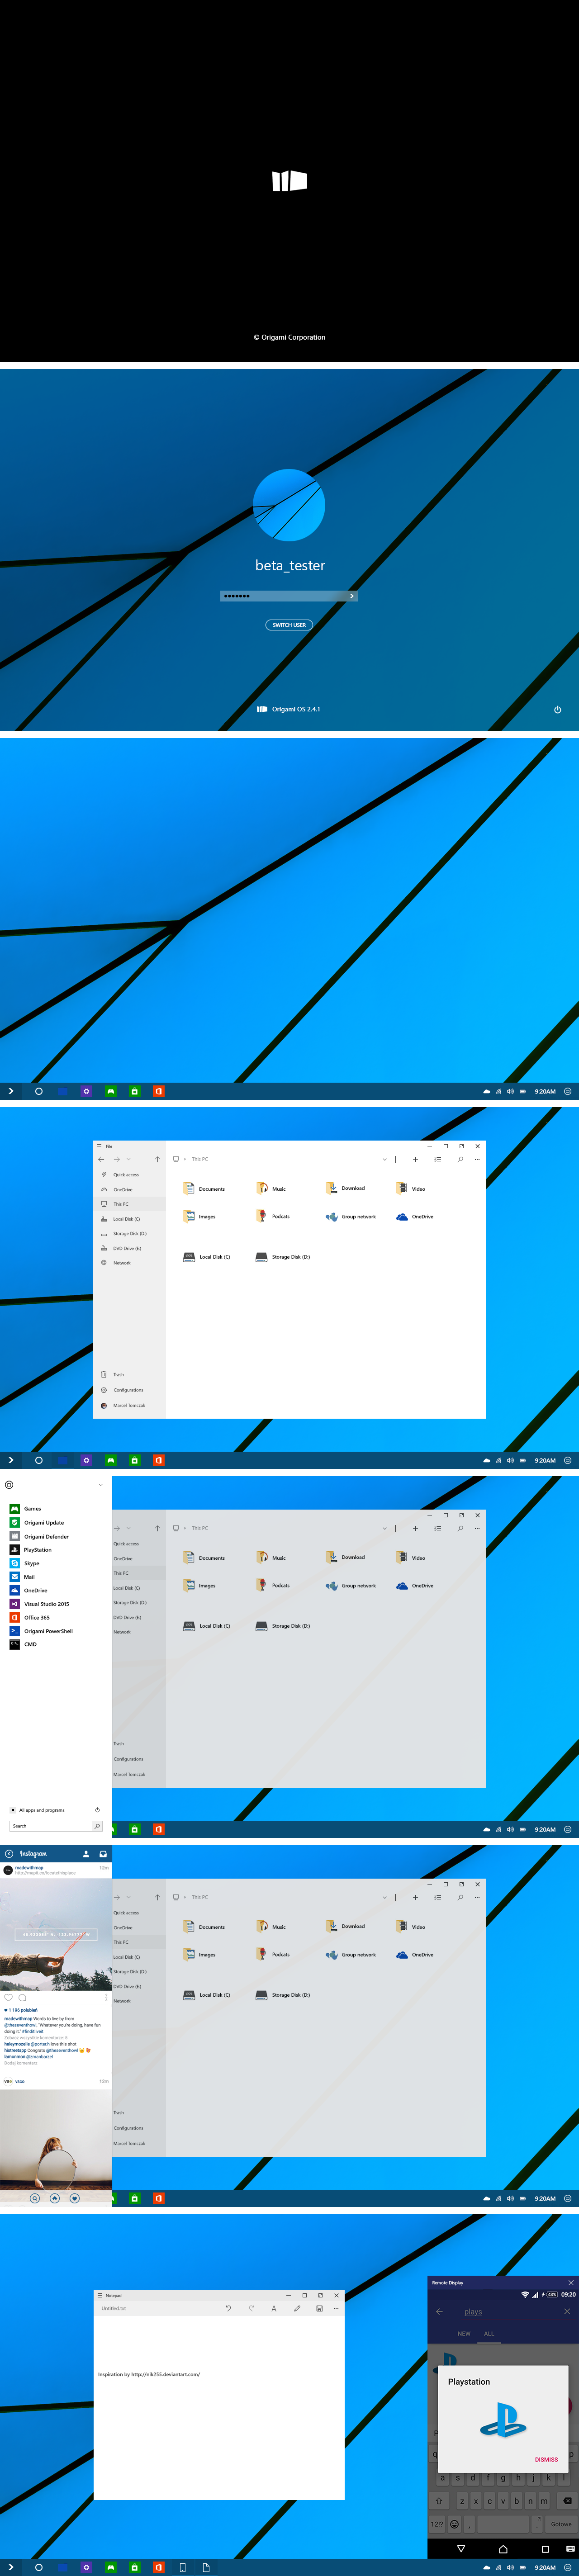This screenshot has width=579, height=2576.
Task: Open Skype from the start menu
Action: (x=25, y=1563)
